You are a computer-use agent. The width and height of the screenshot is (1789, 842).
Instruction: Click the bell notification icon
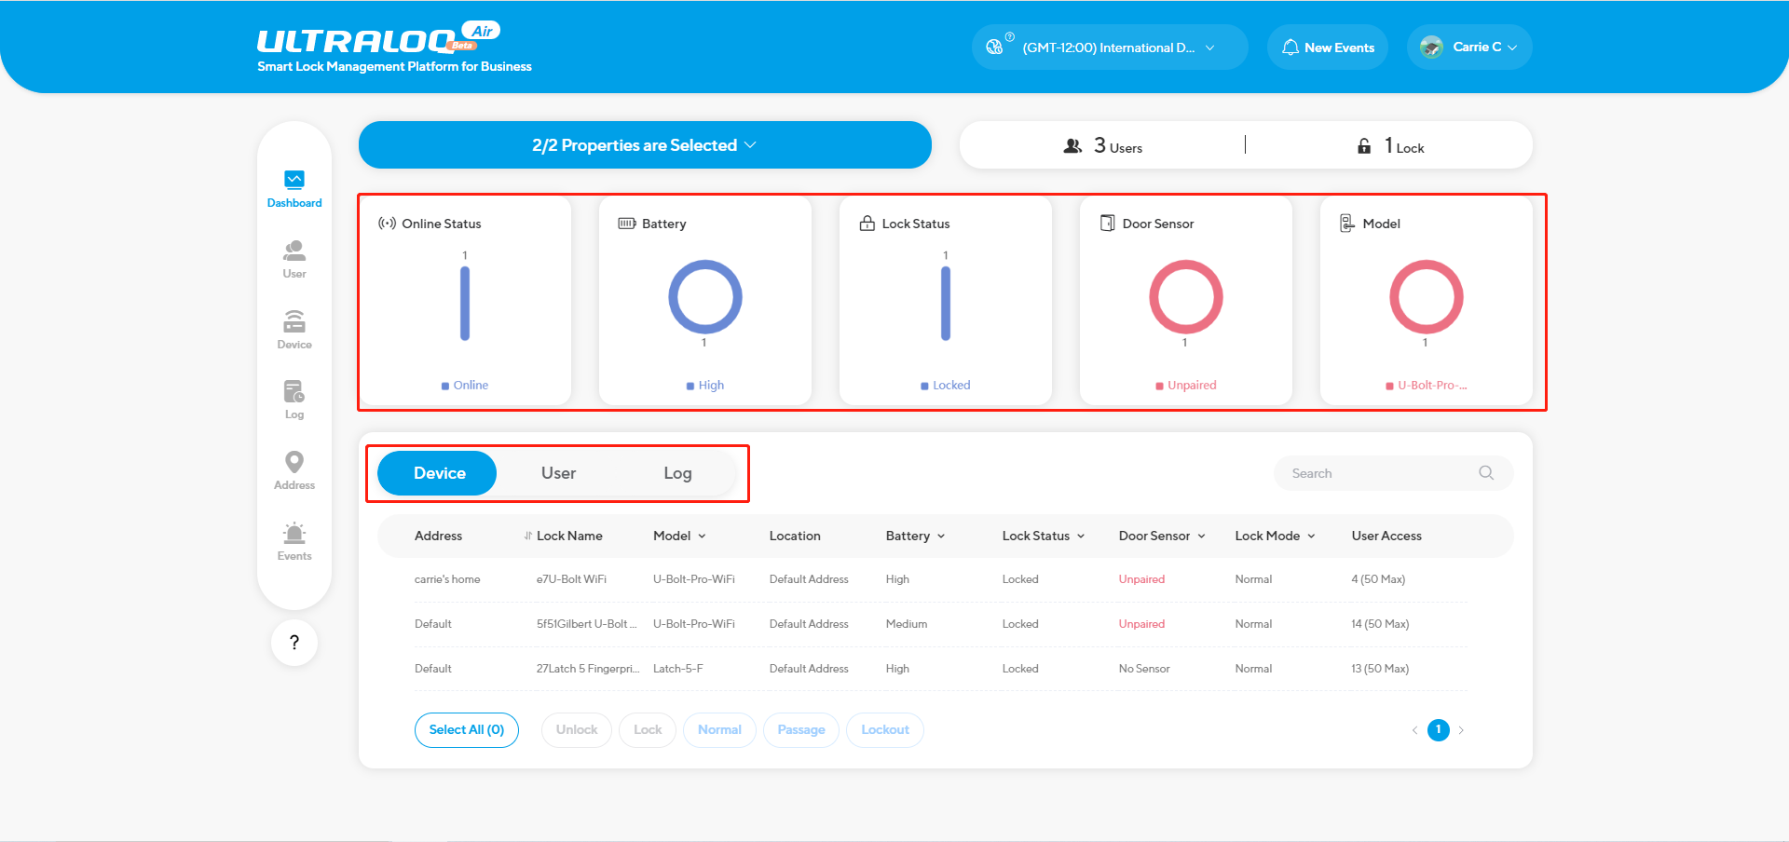coord(1291,48)
